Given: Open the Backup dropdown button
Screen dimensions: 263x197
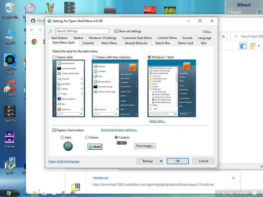Looking at the screenshot, I should click(x=150, y=161).
